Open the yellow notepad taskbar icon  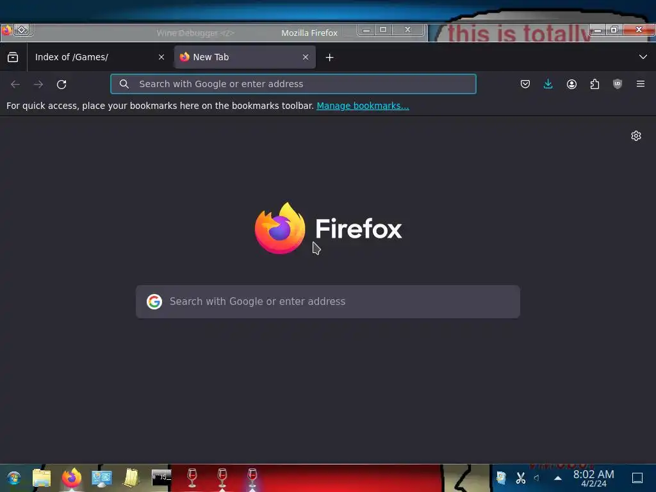pos(131,478)
